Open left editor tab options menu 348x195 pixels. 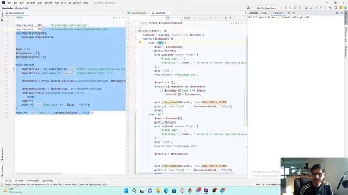(123, 13)
